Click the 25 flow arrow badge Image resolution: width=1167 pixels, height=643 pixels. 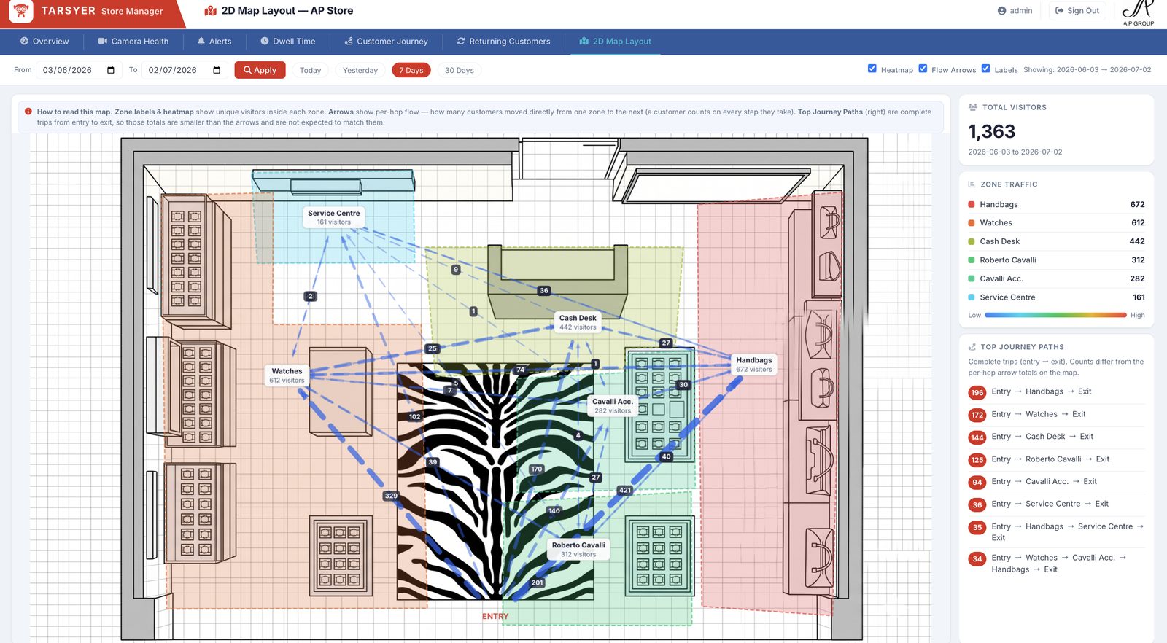coord(433,348)
